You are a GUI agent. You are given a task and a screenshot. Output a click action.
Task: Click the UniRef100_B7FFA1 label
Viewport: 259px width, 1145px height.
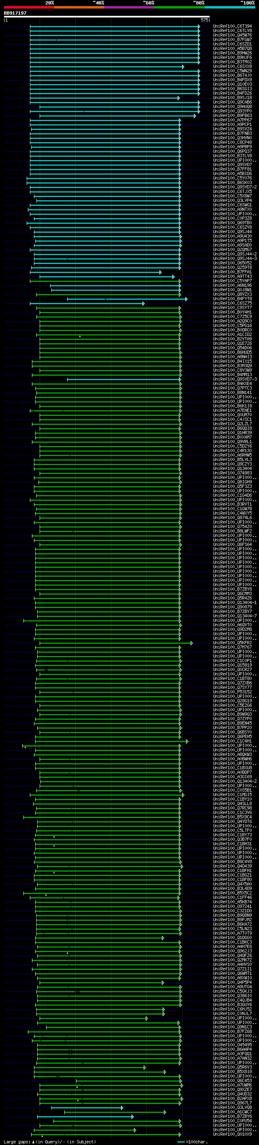[232, 272]
